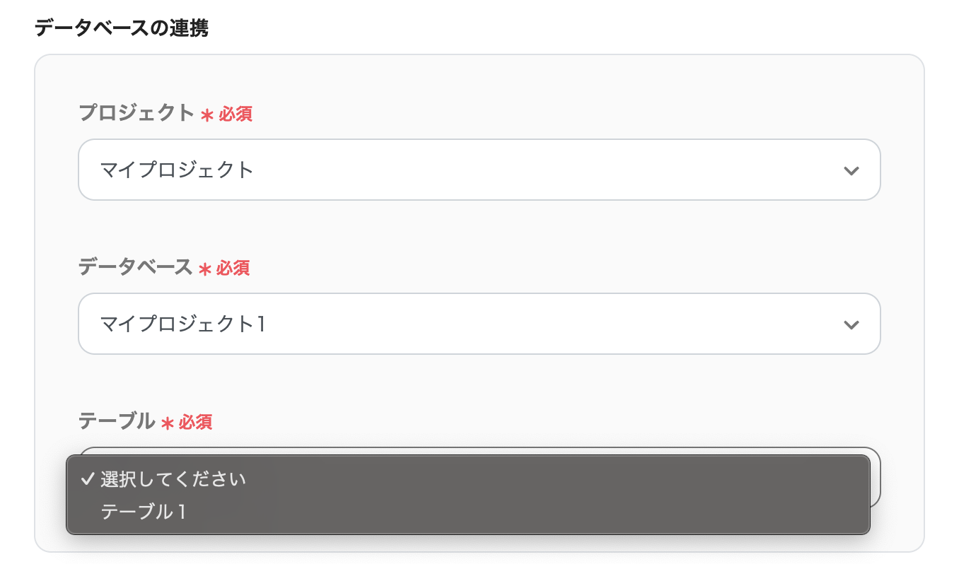Click the red asterisk beside プロジェクト
Viewport: 959px width, 564px height.
(207, 115)
